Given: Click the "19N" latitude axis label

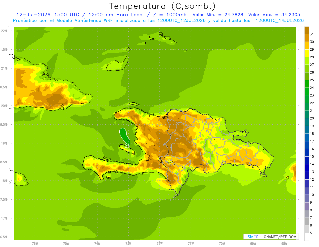Looking at the screenshot, I should pyautogui.click(x=5, y=143).
